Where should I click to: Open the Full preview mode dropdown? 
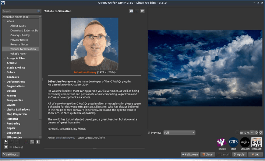179,133
